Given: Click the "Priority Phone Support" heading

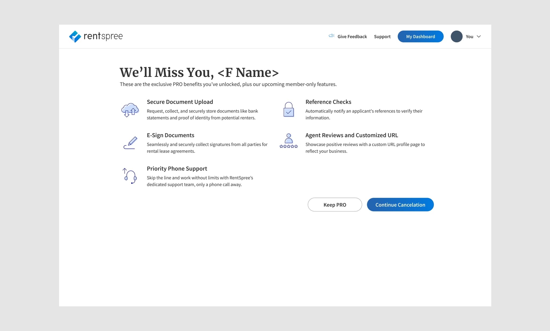Looking at the screenshot, I should (177, 169).
